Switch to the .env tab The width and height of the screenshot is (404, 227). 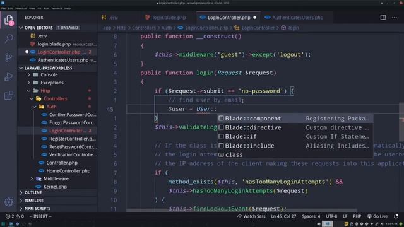point(110,18)
